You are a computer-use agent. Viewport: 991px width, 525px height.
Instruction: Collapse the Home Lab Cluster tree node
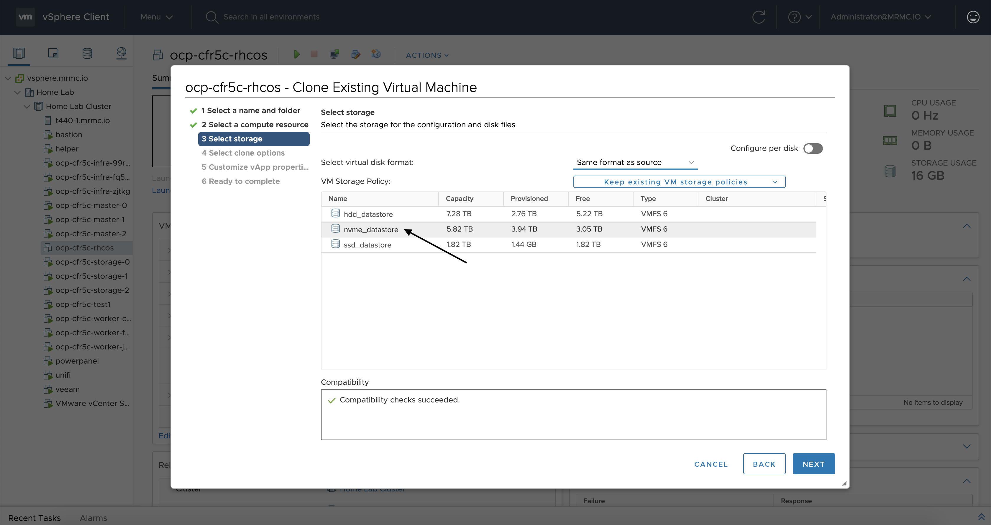(27, 106)
